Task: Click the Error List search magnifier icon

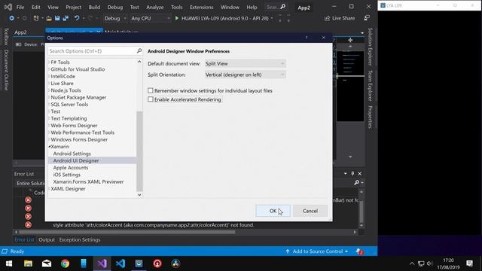Action: 356,183
